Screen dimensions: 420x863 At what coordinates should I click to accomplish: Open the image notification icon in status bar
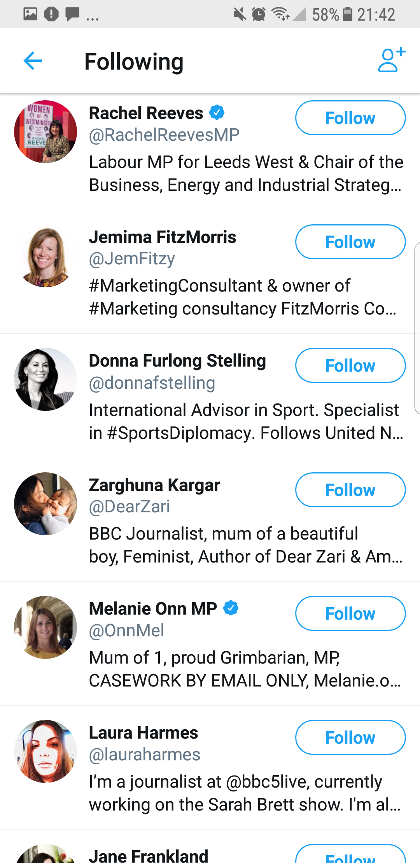click(30, 14)
